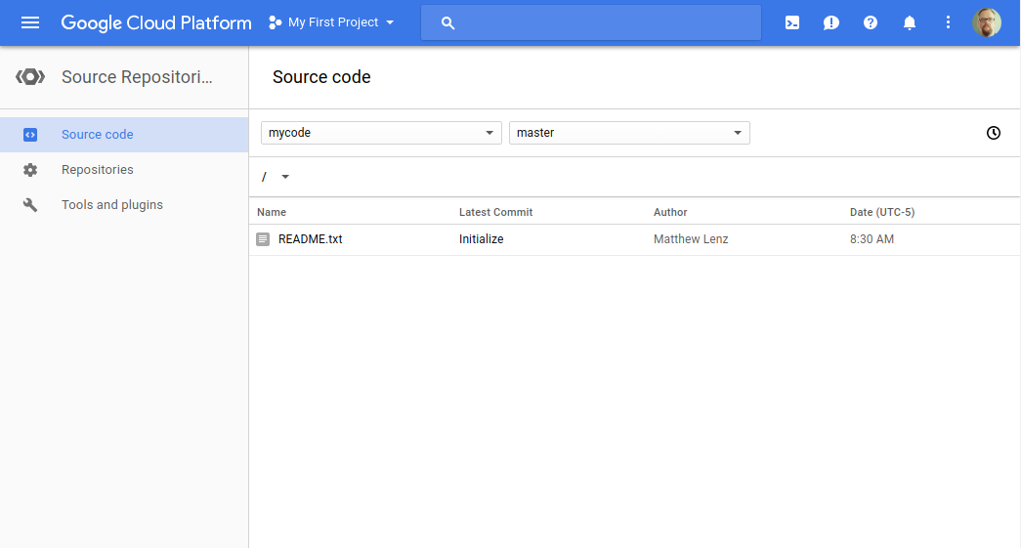The image size is (1021, 548).
Task: Open the help question mark icon
Action: (870, 22)
